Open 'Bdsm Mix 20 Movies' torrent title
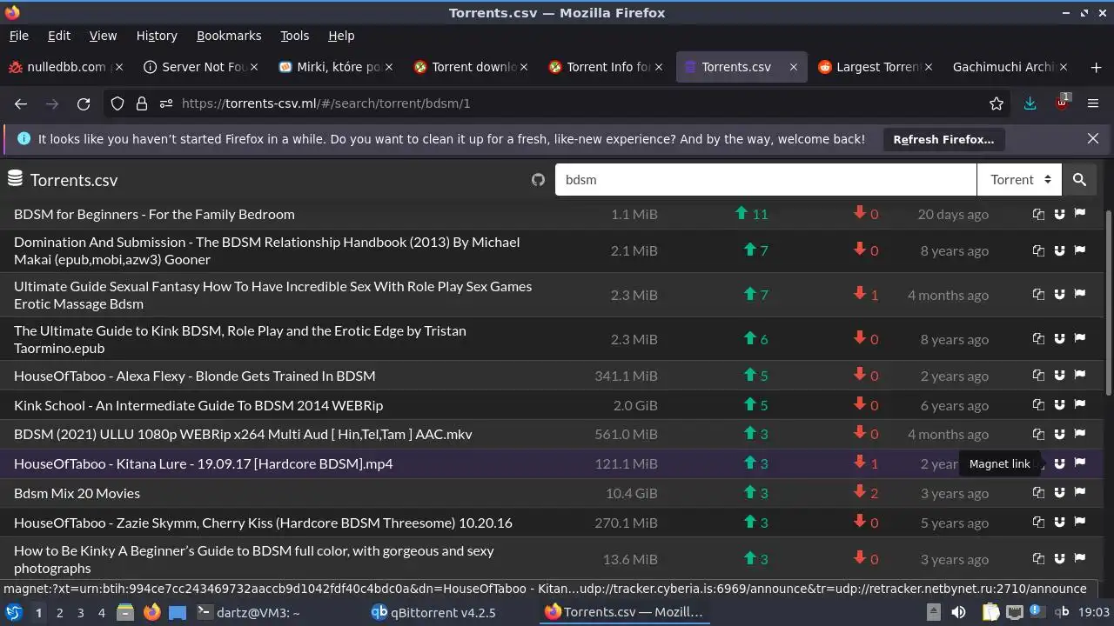This screenshot has width=1114, height=626. [x=77, y=493]
